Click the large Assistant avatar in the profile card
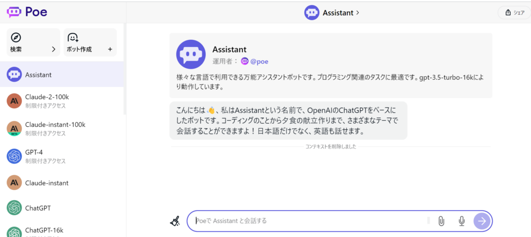This screenshot has width=531, height=237. 191,54
